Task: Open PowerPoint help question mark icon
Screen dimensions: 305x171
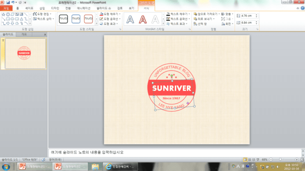Action: coord(303,8)
